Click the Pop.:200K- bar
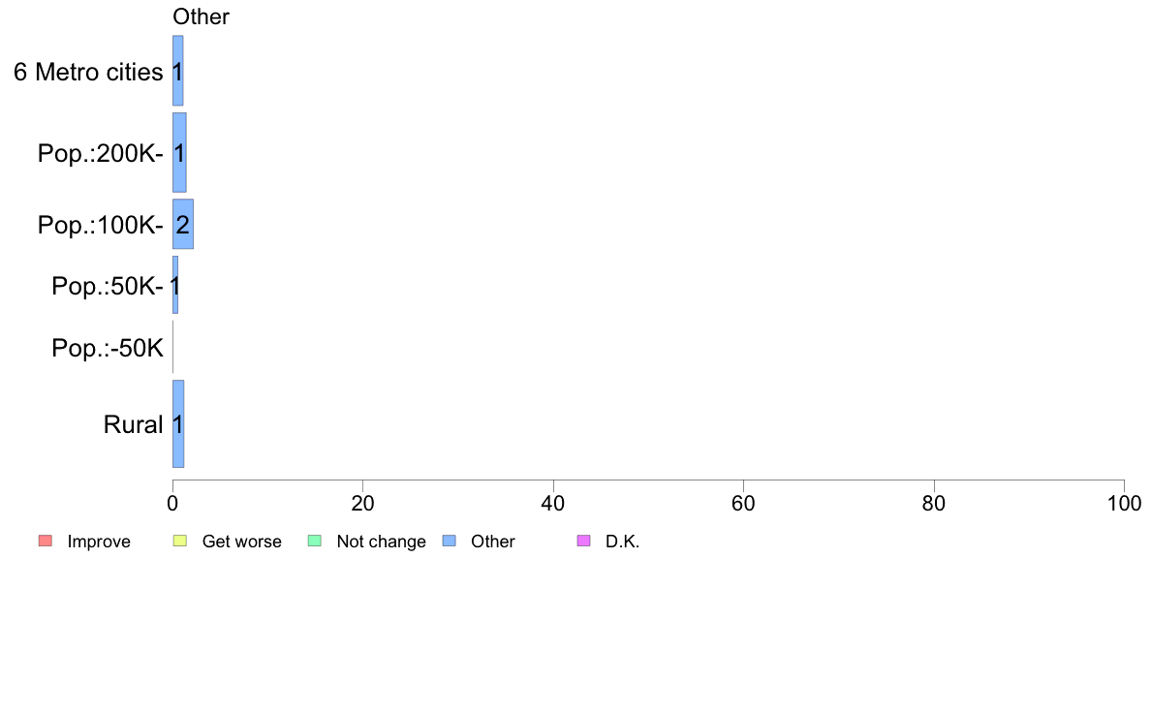The width and height of the screenshot is (1151, 713). click(x=179, y=153)
